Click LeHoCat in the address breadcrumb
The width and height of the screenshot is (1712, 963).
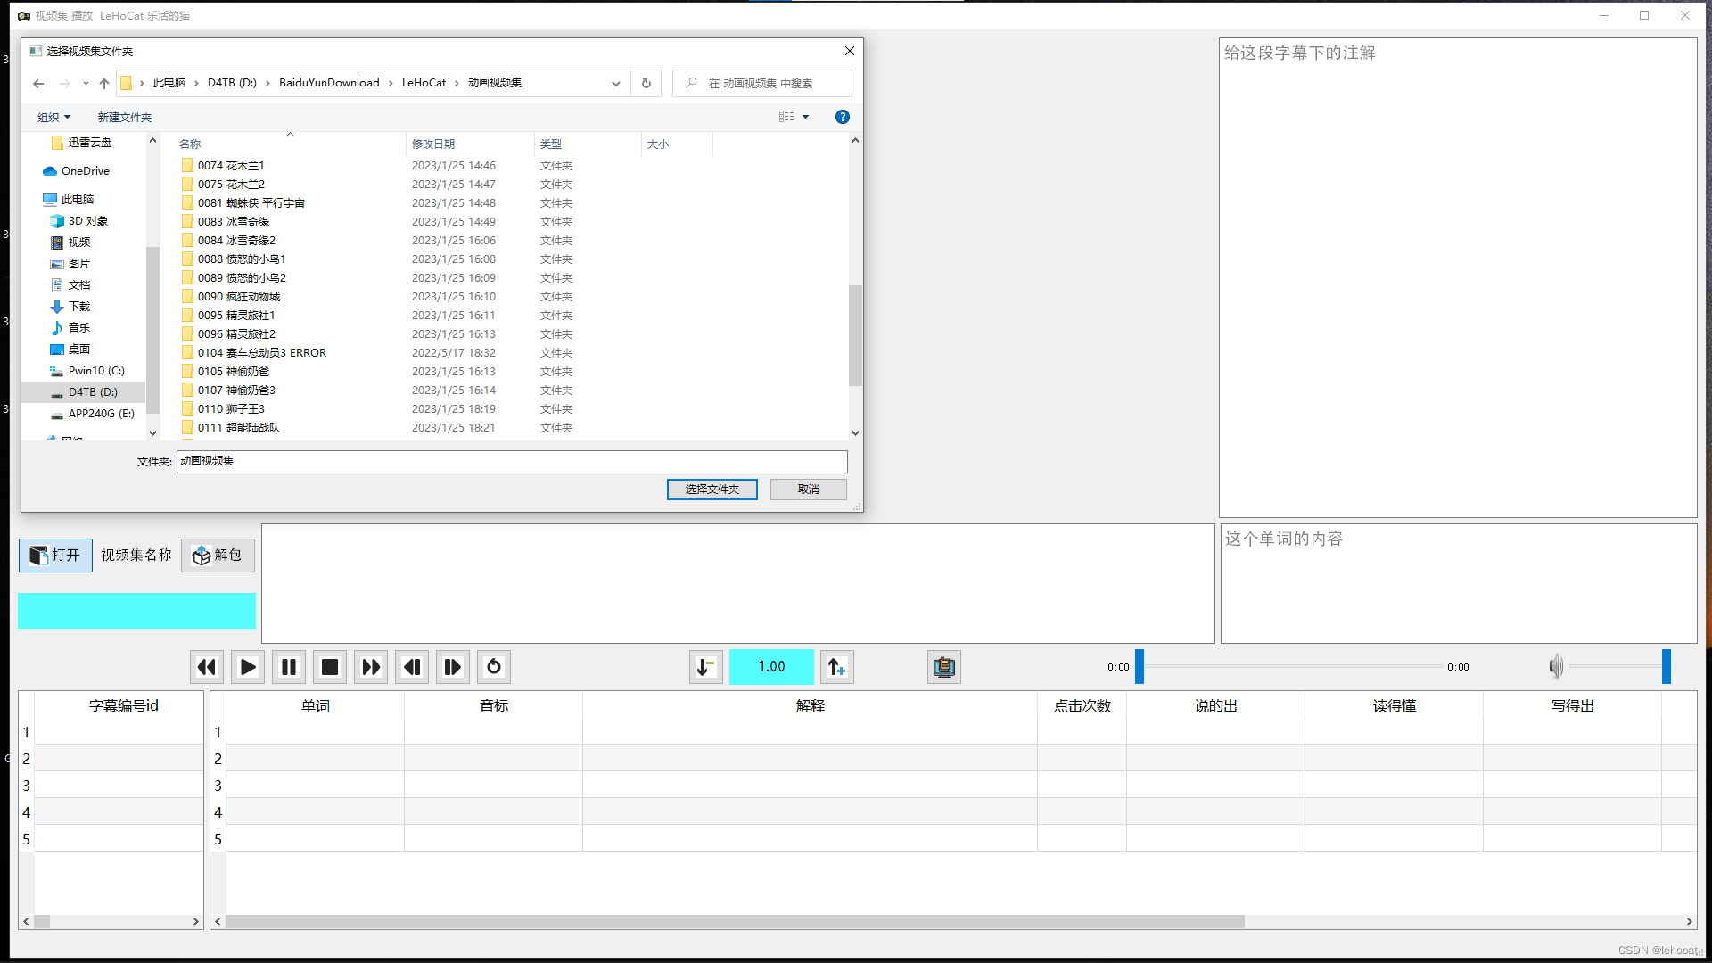(424, 83)
